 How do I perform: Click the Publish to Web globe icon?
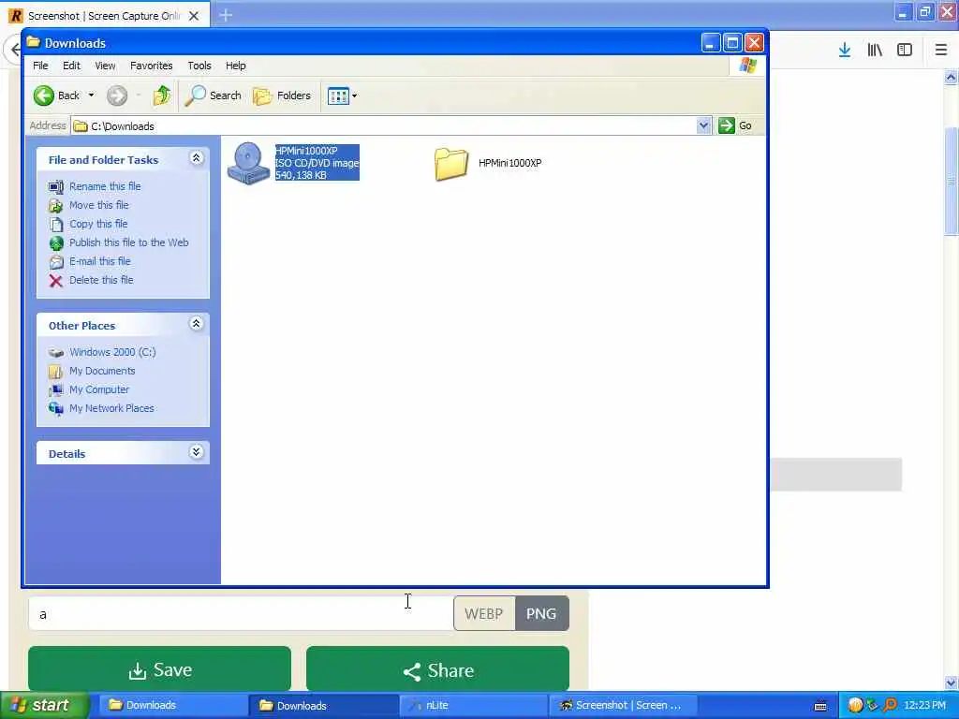(x=55, y=243)
